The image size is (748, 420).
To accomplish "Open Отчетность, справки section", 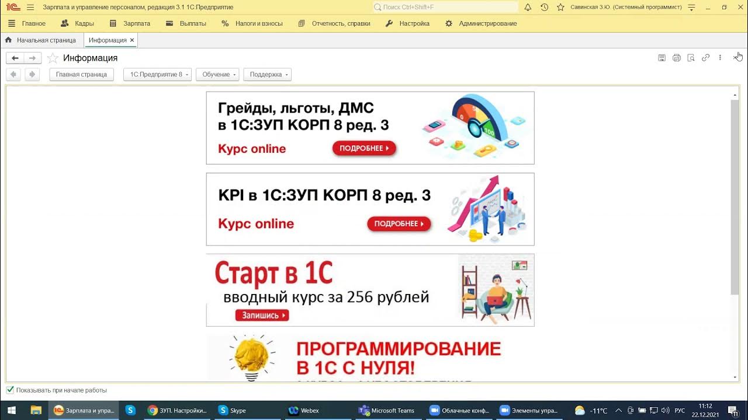I will 334,23.
